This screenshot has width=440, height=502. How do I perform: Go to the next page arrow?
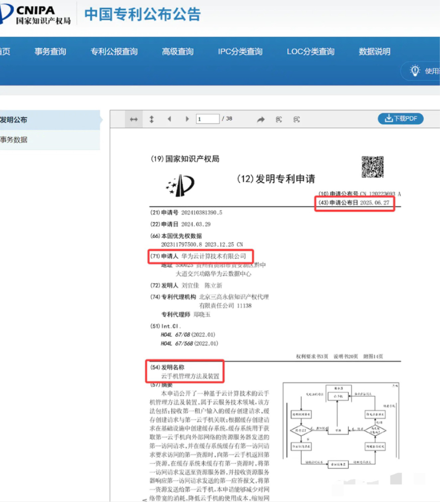click(x=187, y=119)
